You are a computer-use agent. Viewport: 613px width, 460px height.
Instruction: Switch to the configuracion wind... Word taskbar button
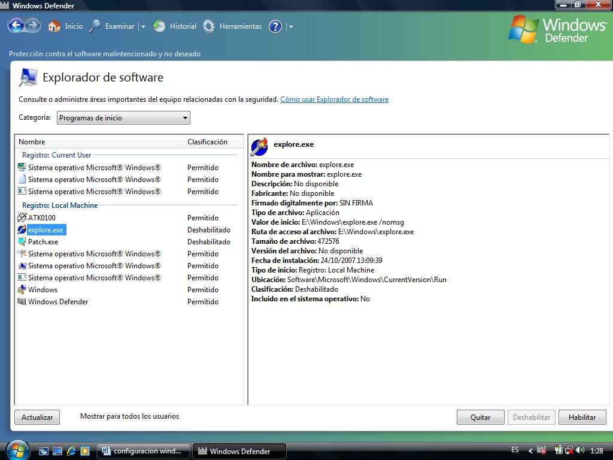pyautogui.click(x=143, y=451)
